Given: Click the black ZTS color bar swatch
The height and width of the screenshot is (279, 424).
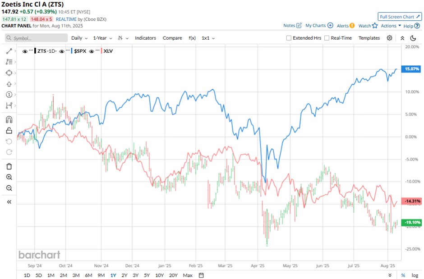Looking at the screenshot, I should pyautogui.click(x=35, y=51).
